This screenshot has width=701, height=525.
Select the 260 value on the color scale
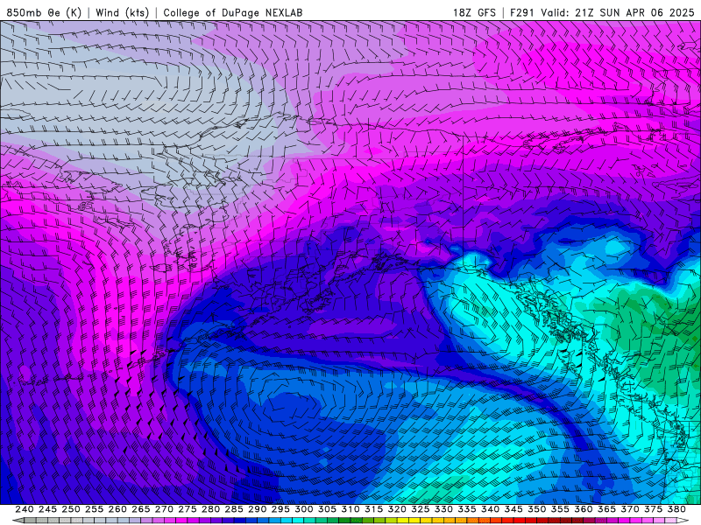click(117, 509)
